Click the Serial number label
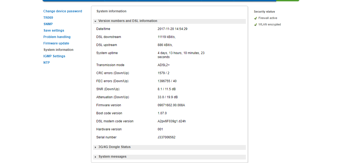 [x=107, y=137]
